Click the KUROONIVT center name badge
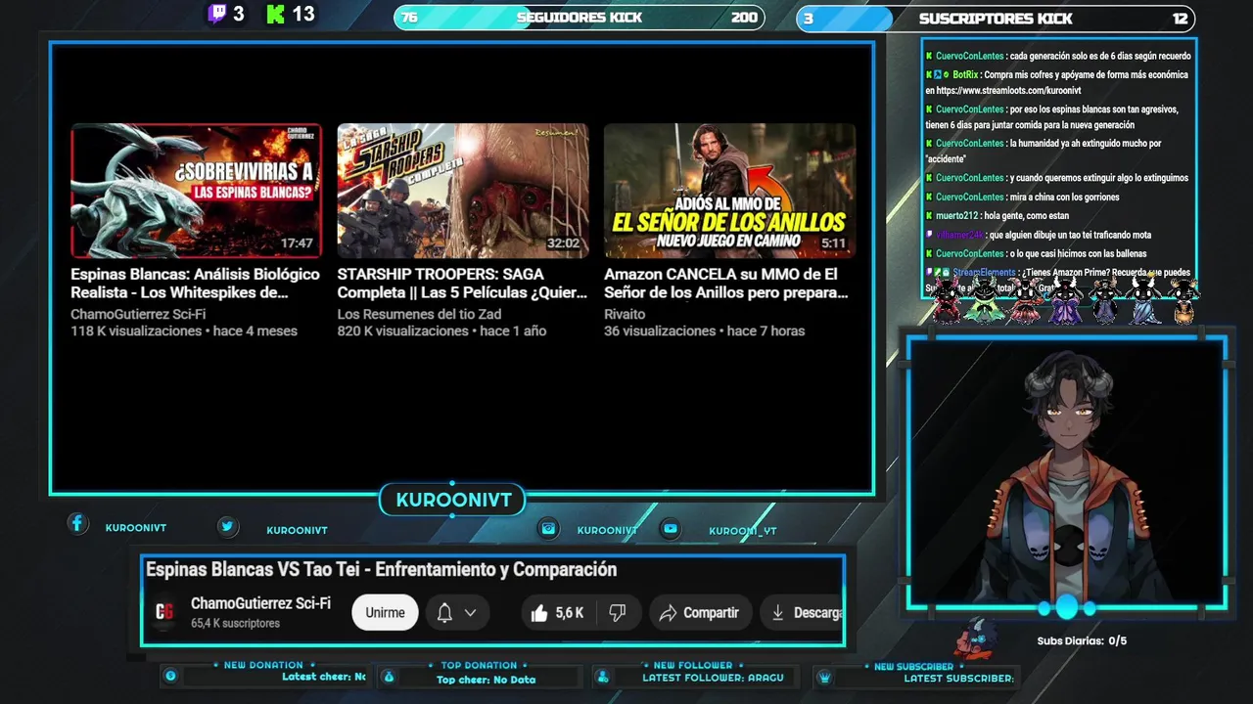Viewport: 1253px width, 704px height. pos(453,500)
